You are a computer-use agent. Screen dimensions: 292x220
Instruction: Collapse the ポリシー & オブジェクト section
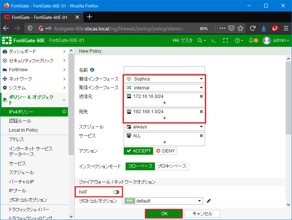click(34, 100)
